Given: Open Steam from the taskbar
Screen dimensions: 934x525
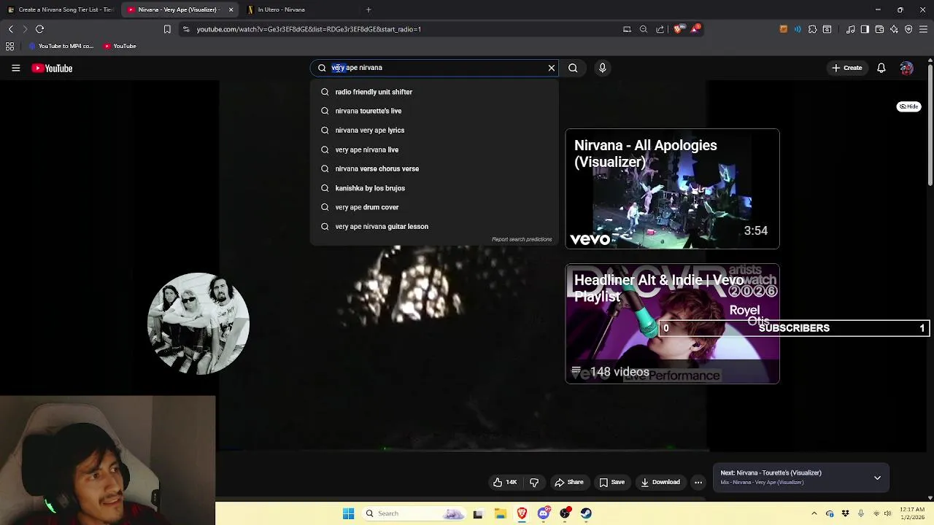Looking at the screenshot, I should click(586, 513).
